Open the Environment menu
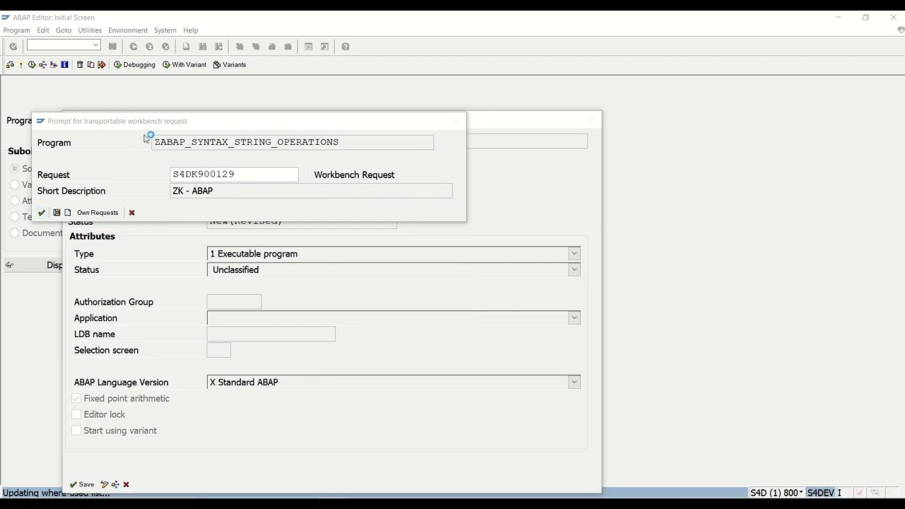This screenshot has height=509, width=905. [x=128, y=30]
